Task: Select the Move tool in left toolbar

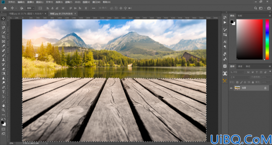Action: (x=3, y=18)
